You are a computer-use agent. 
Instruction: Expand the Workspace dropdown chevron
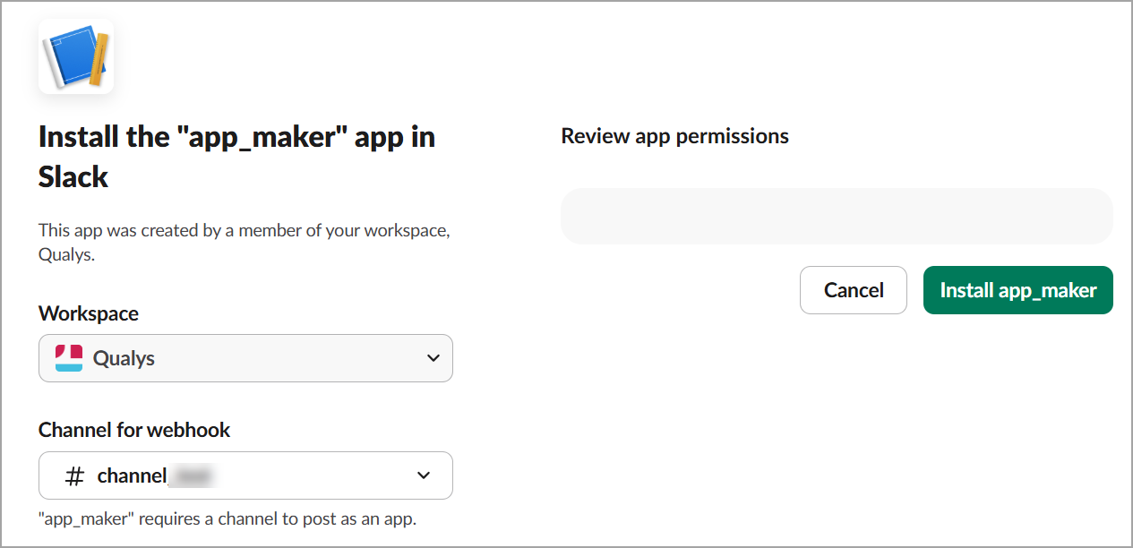[433, 358]
